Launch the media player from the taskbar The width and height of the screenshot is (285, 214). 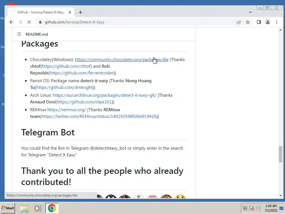click(x=38, y=208)
